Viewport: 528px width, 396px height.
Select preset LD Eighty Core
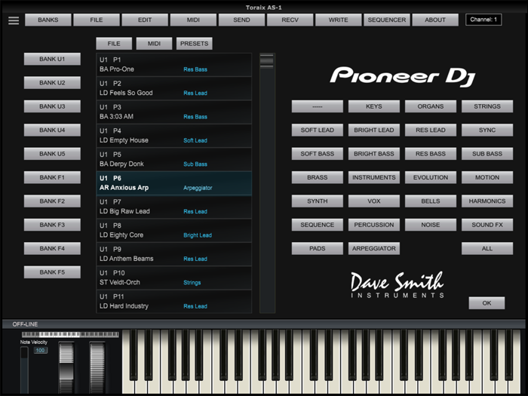coord(173,230)
